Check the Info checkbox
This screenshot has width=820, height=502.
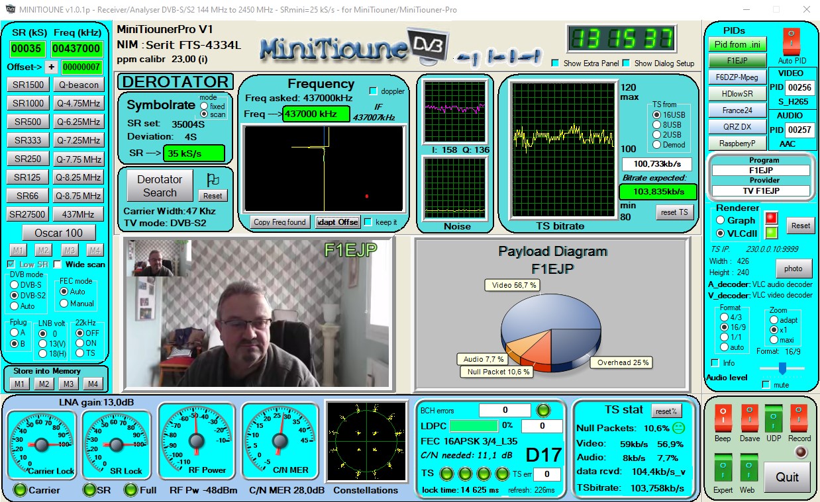[x=715, y=362]
